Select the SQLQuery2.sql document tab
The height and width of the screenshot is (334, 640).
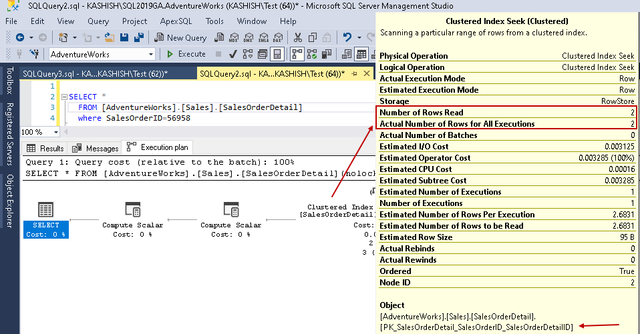(x=272, y=74)
